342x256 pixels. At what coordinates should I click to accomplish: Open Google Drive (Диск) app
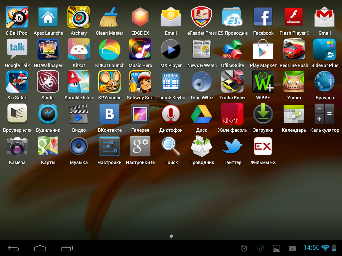[201, 114]
